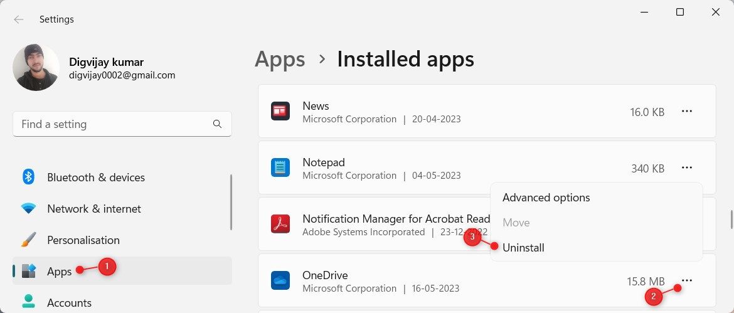Open the user profile picture
734x313 pixels.
point(36,68)
